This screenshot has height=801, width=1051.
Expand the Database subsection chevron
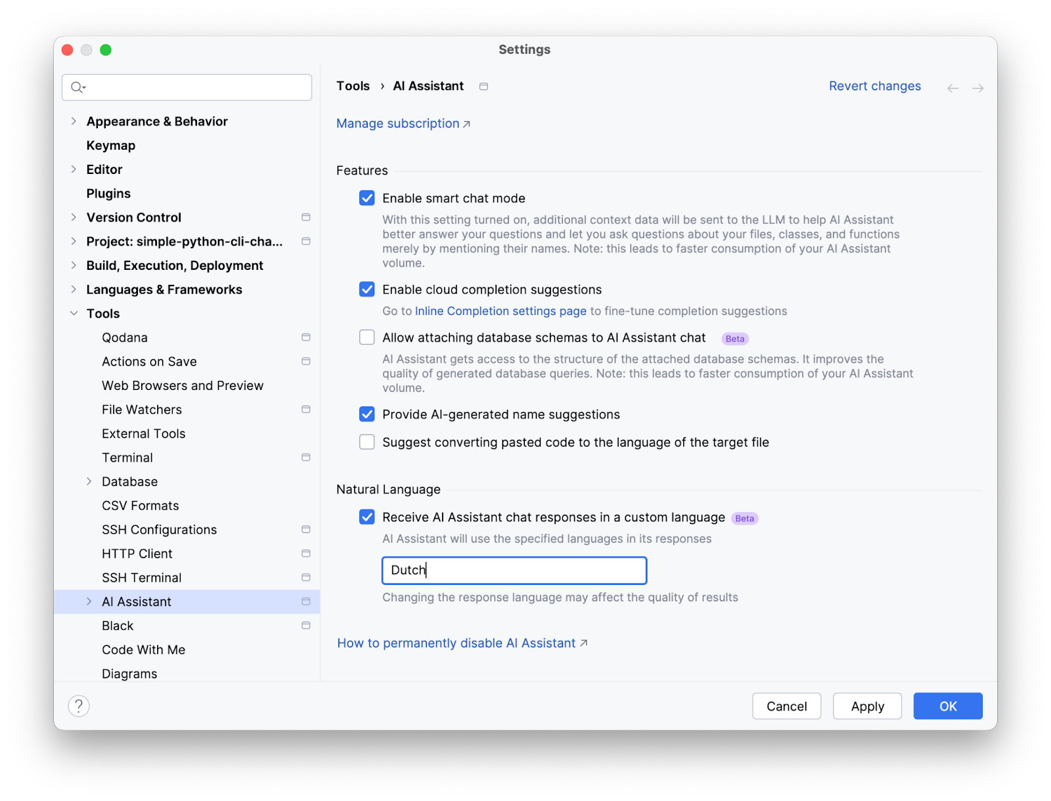point(89,482)
